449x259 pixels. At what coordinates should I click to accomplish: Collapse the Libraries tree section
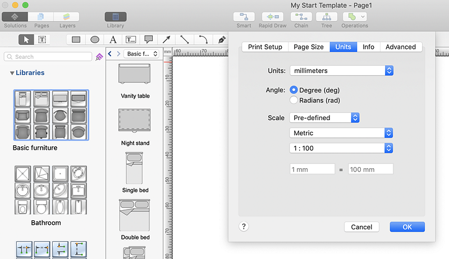(x=12, y=73)
